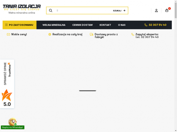Click the Tania Izolacja logo
This screenshot has width=177, height=132.
pyautogui.click(x=22, y=7)
